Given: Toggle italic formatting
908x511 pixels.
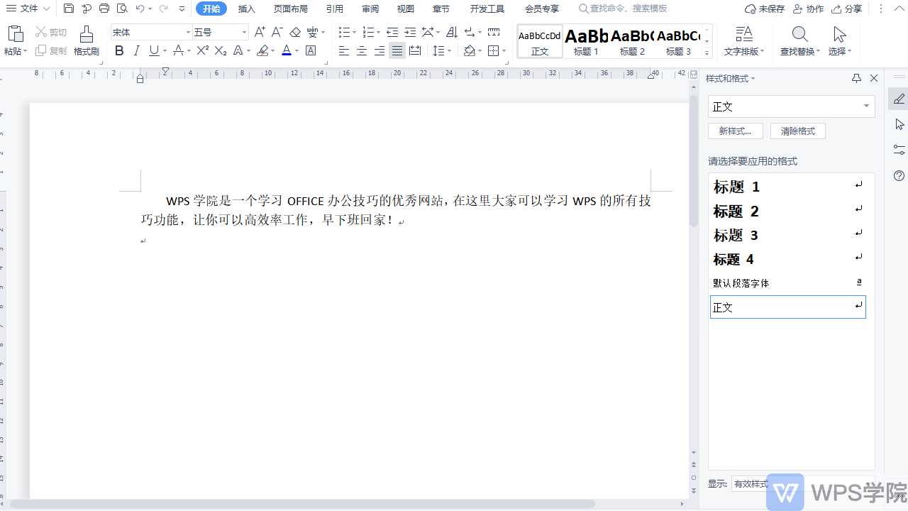Looking at the screenshot, I should pyautogui.click(x=136, y=50).
